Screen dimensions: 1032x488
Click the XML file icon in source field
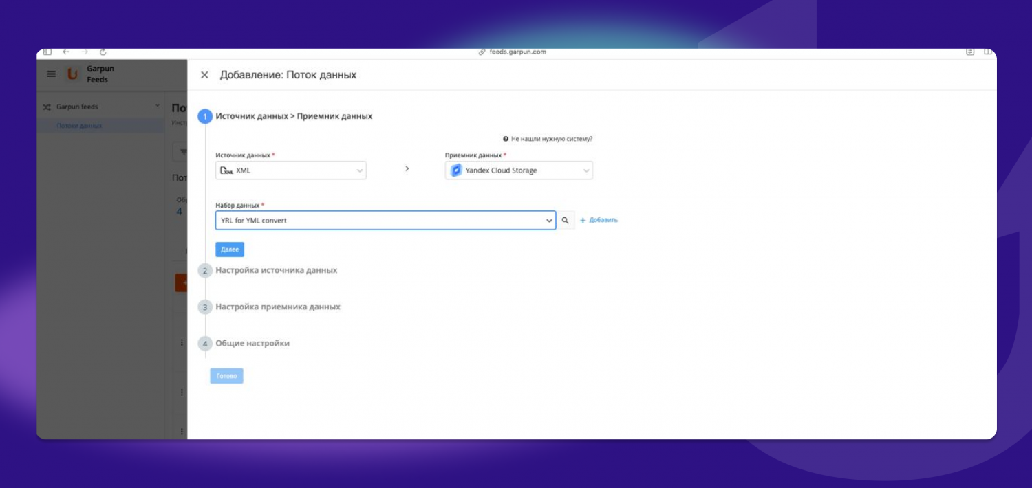pyautogui.click(x=226, y=170)
